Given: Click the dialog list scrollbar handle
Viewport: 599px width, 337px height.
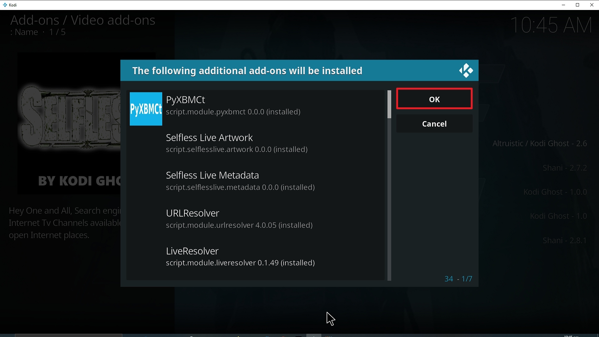Looking at the screenshot, I should click(x=389, y=104).
